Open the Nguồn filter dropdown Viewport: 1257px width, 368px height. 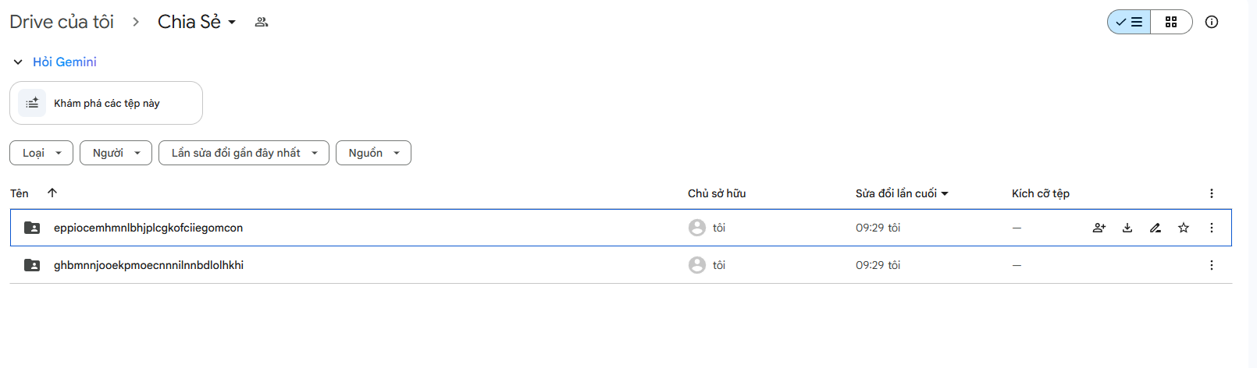tap(373, 153)
